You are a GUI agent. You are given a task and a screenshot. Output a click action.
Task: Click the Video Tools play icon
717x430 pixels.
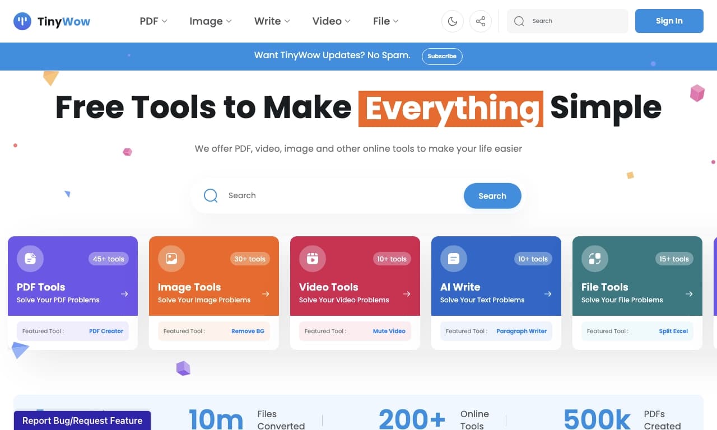pos(313,259)
